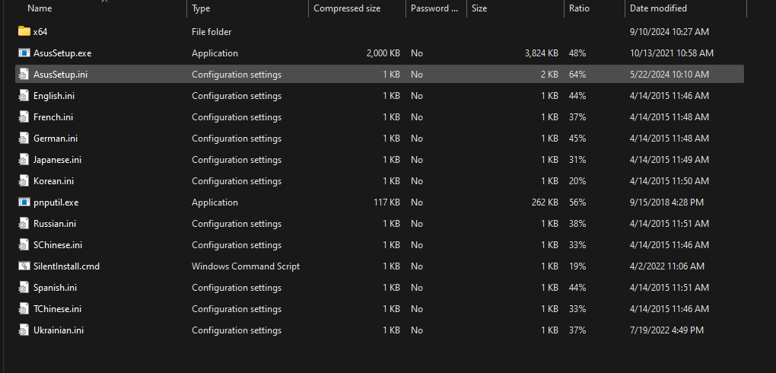Select the AsusSetup.exe file name
Viewport: 776px width, 373px height.
point(62,53)
